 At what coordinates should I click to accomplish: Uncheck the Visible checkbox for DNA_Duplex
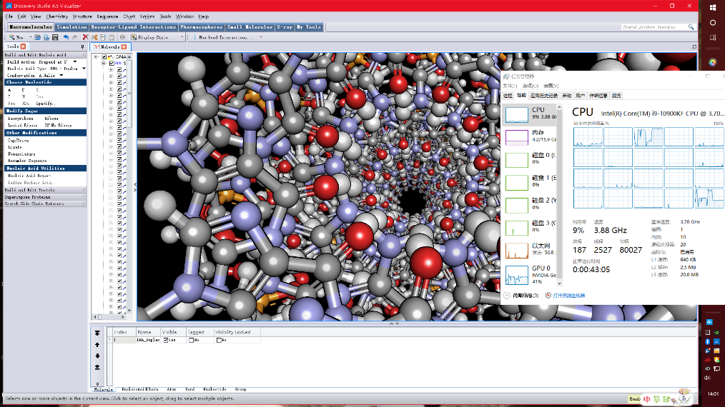tap(166, 341)
